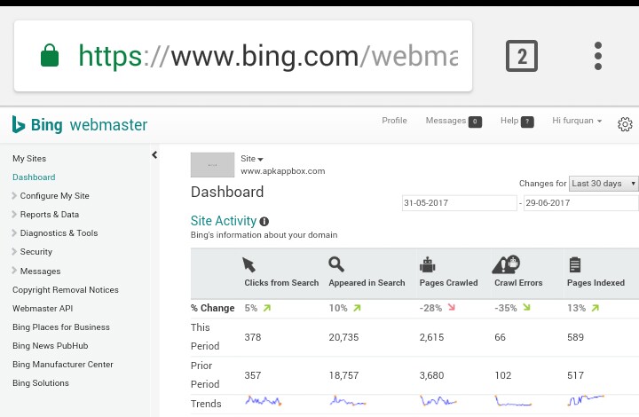This screenshot has width=639, height=417.
Task: Click the Pages Crawled column header
Action: click(448, 283)
